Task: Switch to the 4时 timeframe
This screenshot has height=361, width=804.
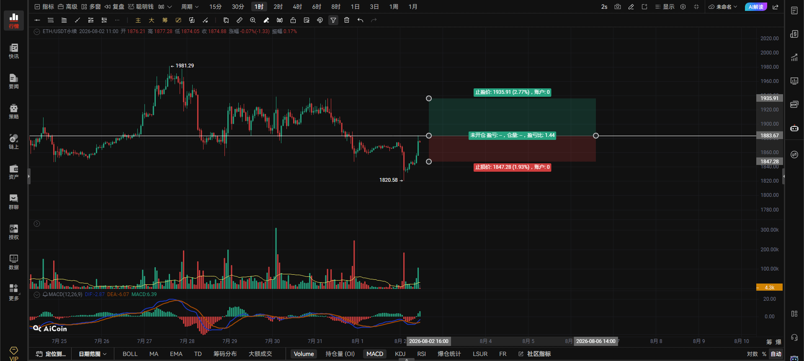Action: [x=297, y=7]
